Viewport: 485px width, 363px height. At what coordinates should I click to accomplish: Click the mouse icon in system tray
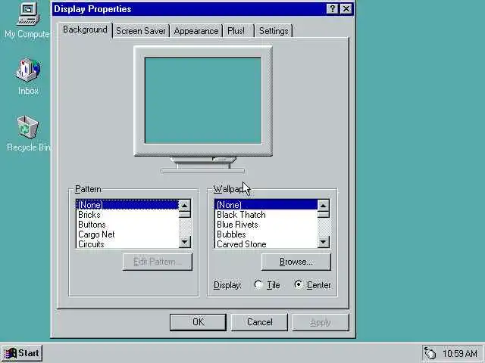tap(430, 353)
